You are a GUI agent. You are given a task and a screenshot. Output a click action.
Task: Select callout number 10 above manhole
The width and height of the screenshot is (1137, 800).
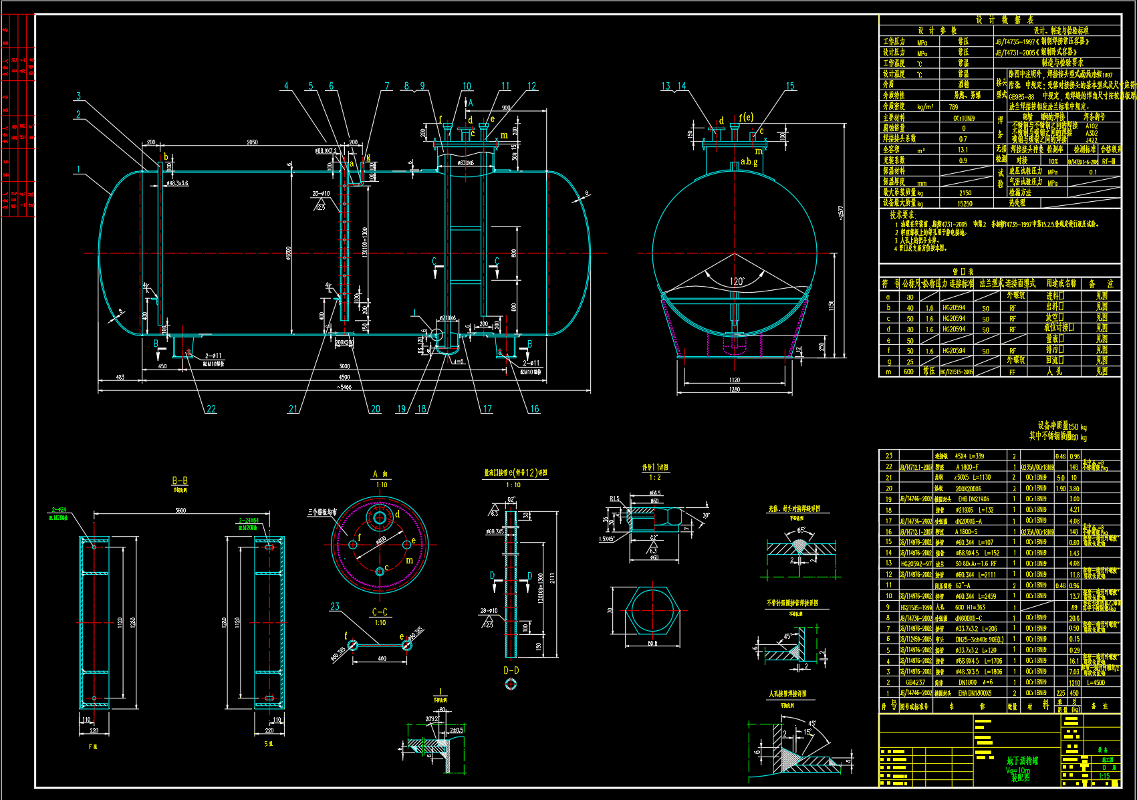tap(467, 86)
